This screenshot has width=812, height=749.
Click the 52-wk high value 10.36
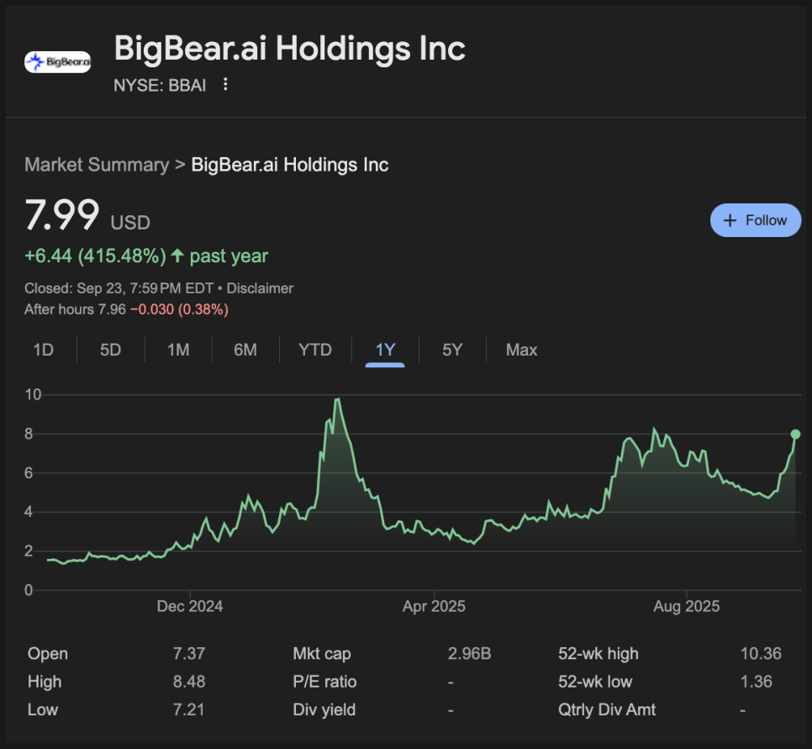761,654
